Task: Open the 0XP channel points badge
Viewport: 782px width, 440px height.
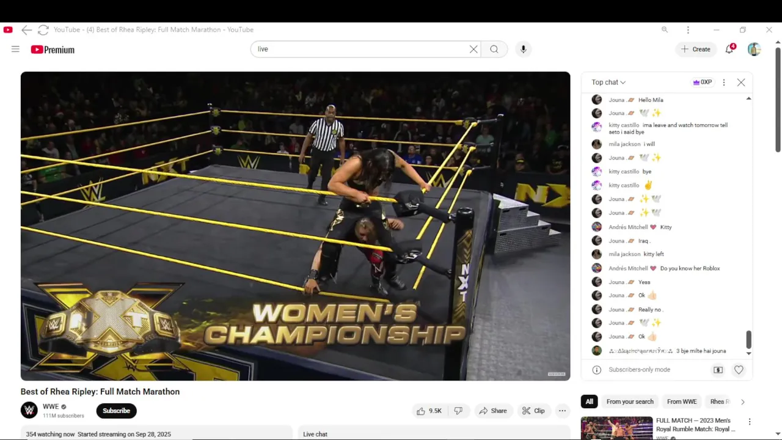Action: click(x=702, y=82)
